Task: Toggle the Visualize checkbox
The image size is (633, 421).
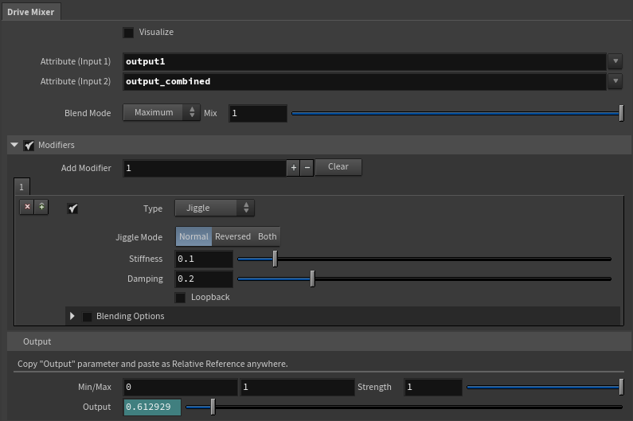Action: tap(128, 33)
